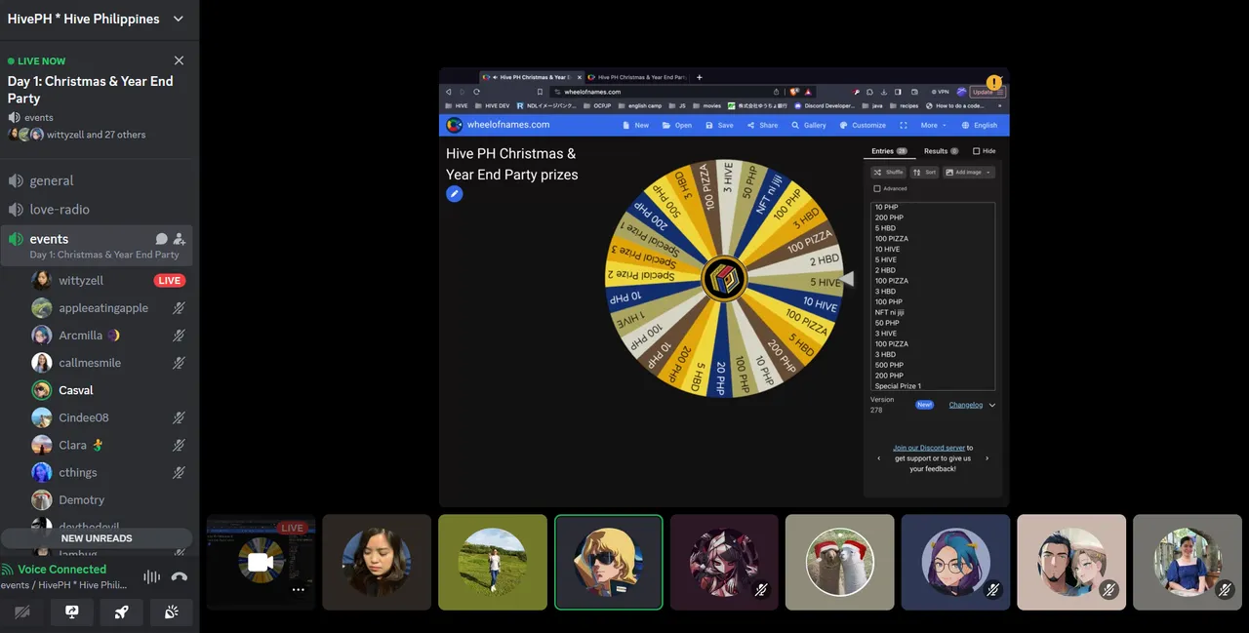The height and width of the screenshot is (633, 1249).
Task: Click browser reload icon in shared screen
Action: [x=476, y=92]
